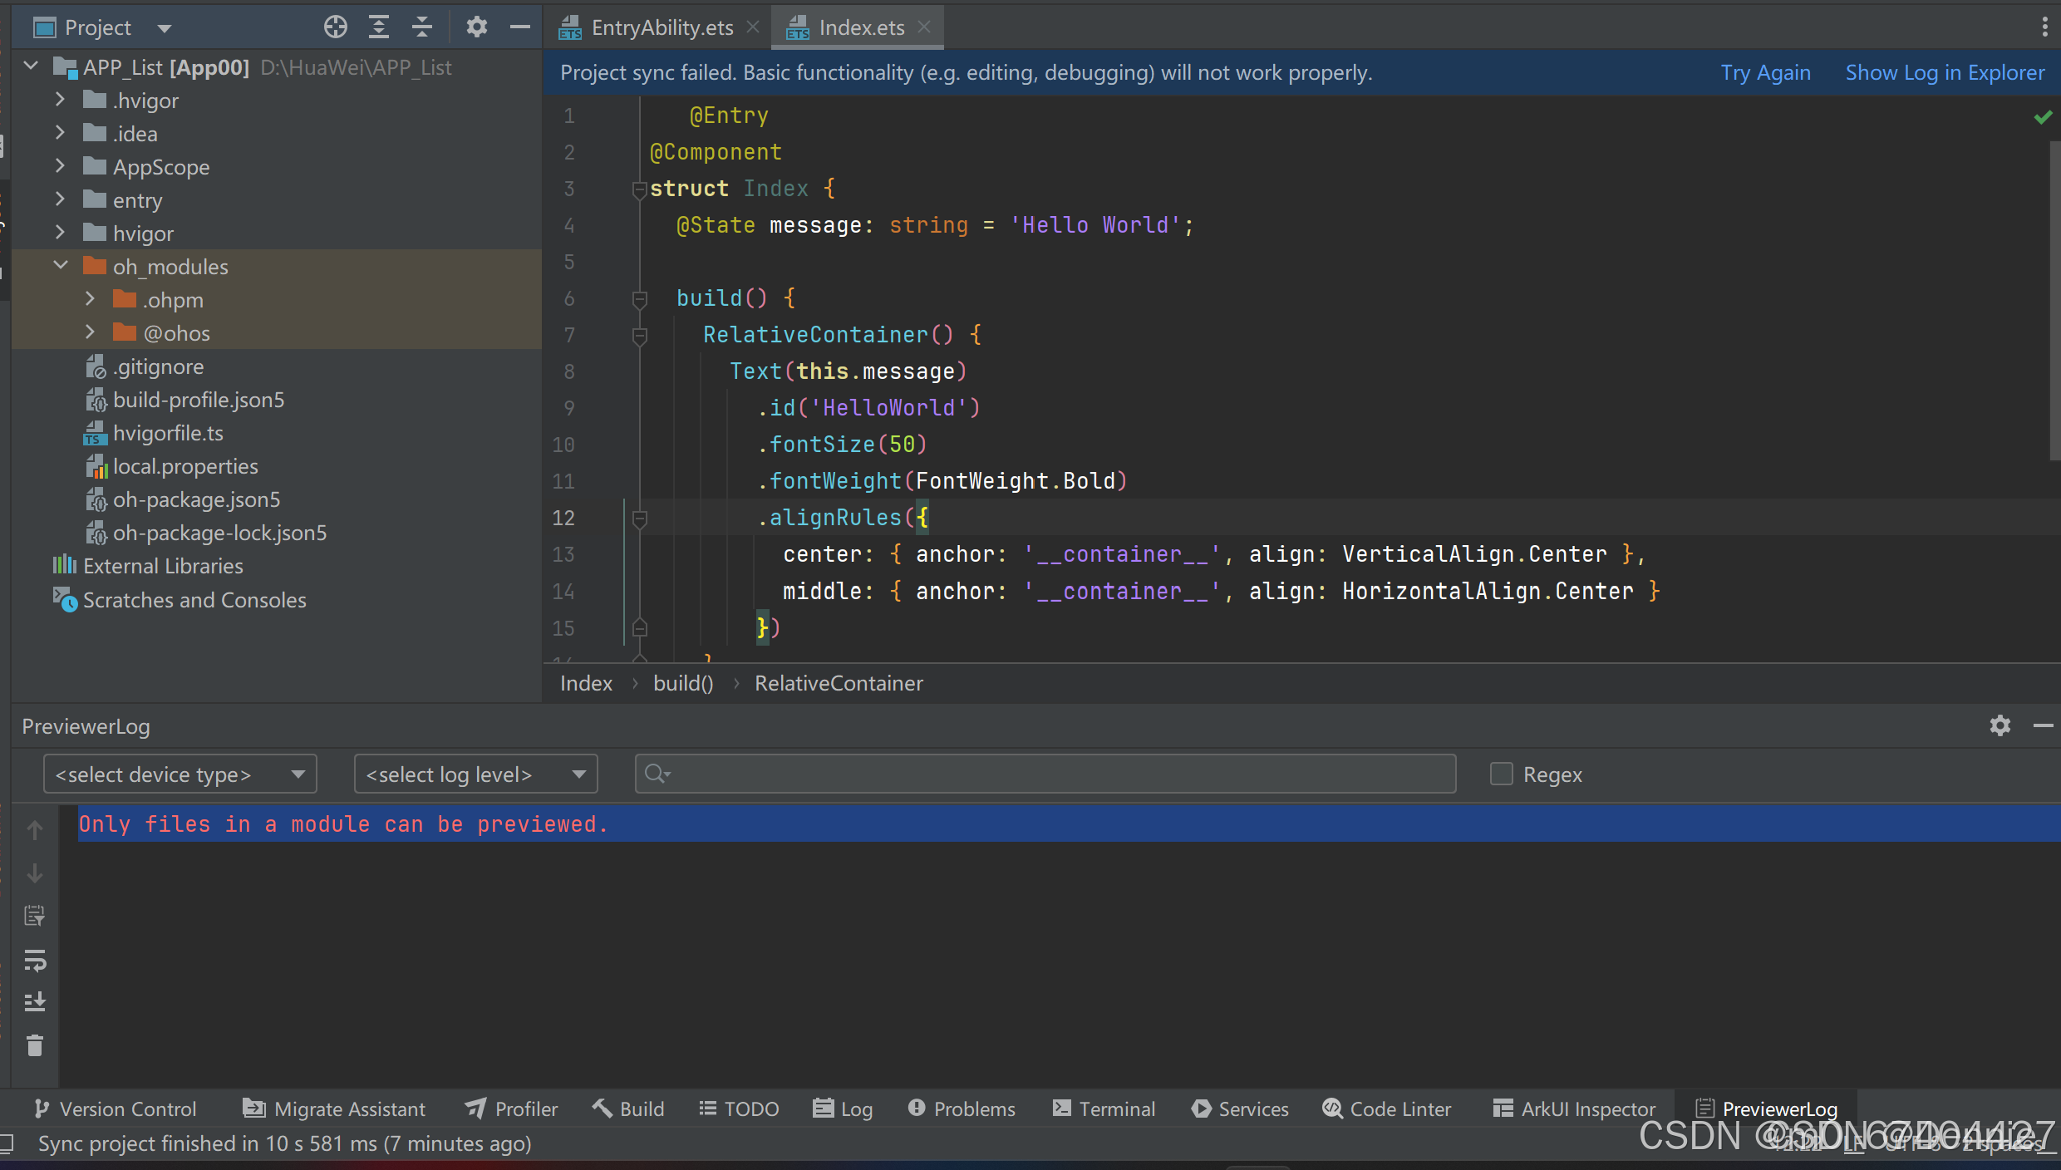Clear the PreviewerLog with the trash icon

35,1045
